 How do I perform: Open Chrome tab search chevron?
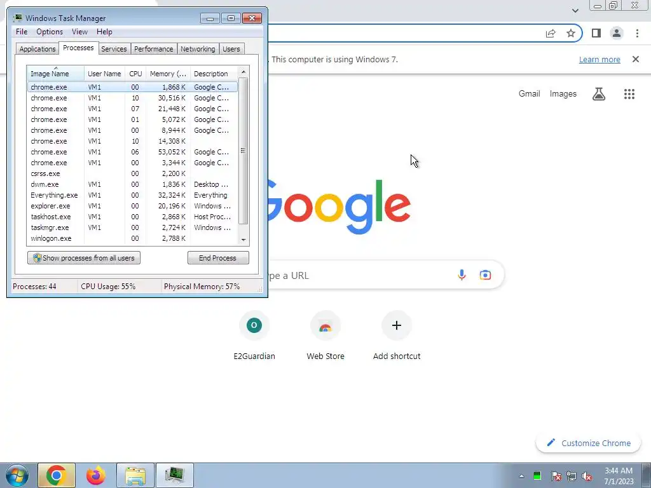pos(575,10)
